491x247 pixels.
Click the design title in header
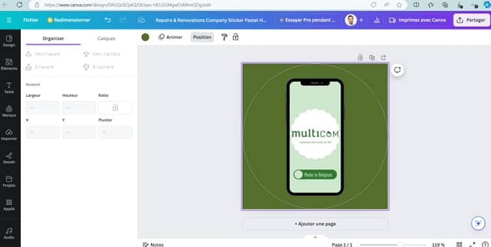coord(210,20)
